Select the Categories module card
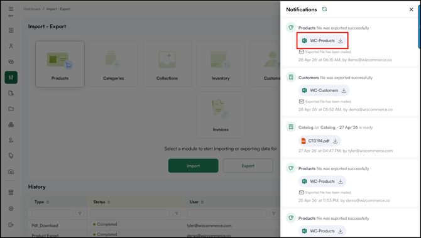The height and width of the screenshot is (238, 421). tap(113, 64)
